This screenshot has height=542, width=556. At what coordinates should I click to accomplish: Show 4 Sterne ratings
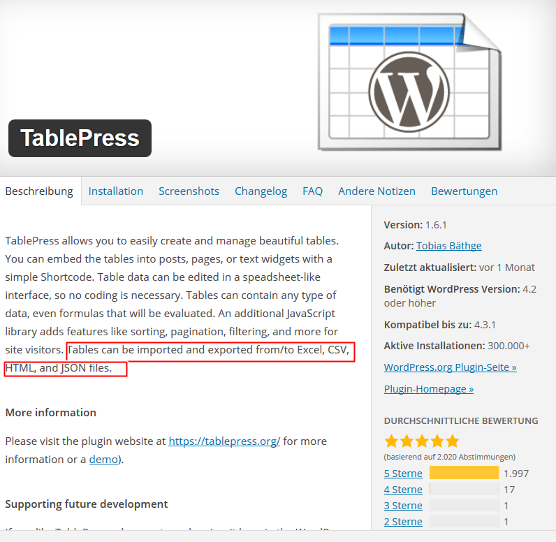[403, 490]
